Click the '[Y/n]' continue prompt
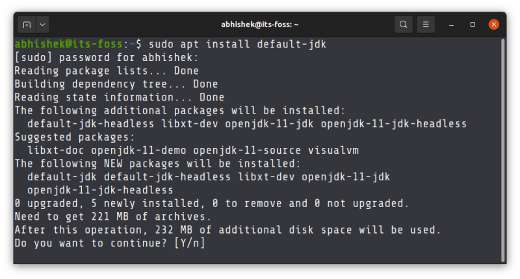The image size is (520, 279). point(190,243)
